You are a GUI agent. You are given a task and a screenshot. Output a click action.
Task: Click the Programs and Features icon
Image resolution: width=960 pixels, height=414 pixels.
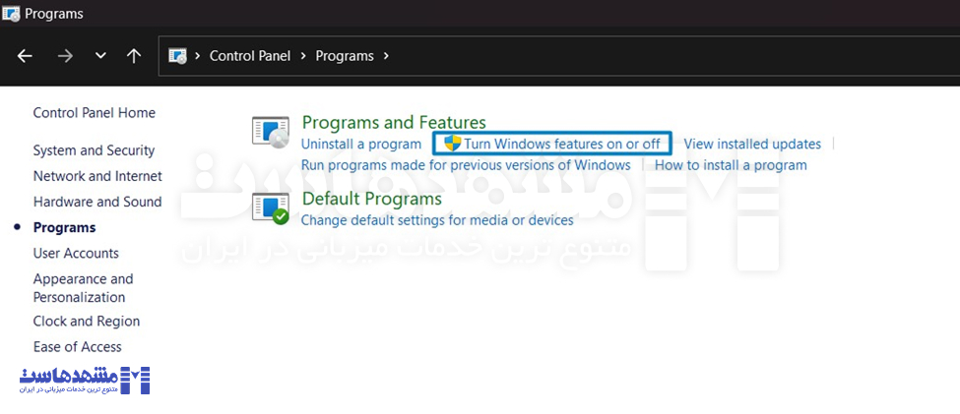pos(271,132)
